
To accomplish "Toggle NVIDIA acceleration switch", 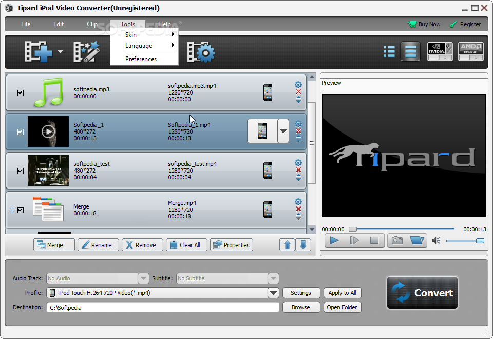I will (440, 51).
